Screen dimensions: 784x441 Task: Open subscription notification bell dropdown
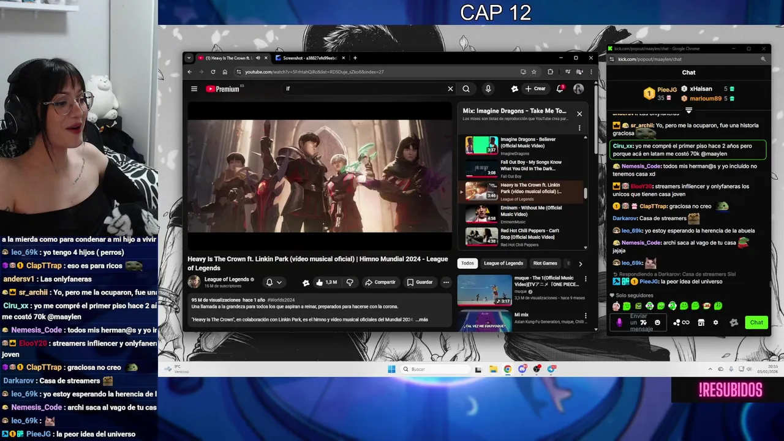(274, 282)
